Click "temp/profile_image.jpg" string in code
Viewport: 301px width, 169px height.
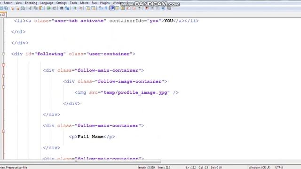[x=135, y=92]
